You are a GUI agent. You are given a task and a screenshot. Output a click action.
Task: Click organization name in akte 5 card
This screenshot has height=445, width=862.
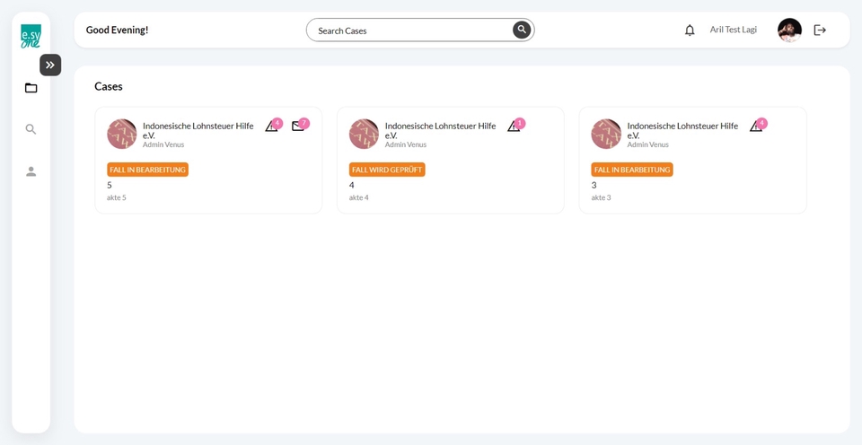[x=198, y=130]
